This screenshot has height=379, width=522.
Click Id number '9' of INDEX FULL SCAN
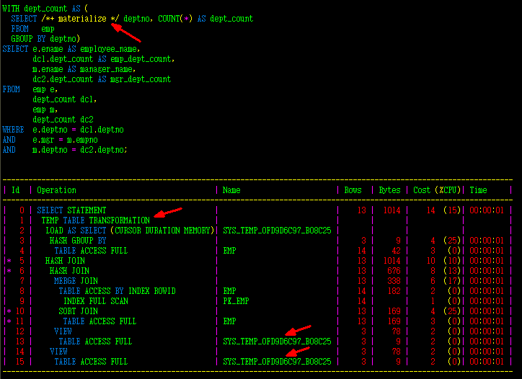click(22, 301)
